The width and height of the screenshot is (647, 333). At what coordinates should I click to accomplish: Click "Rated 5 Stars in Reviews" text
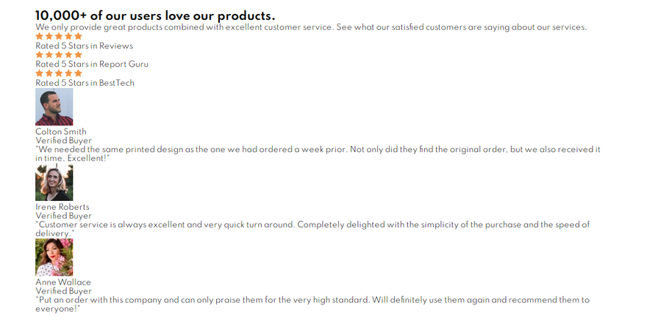point(85,45)
